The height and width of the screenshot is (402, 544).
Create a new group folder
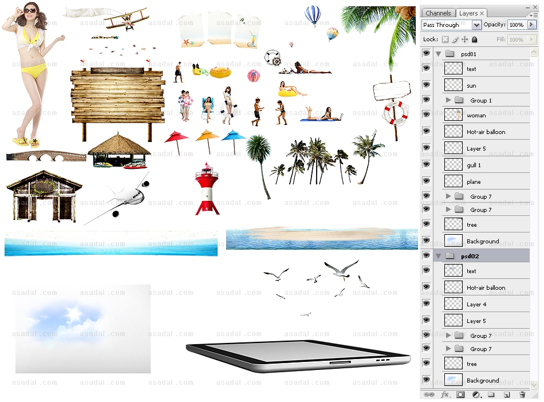click(x=491, y=395)
